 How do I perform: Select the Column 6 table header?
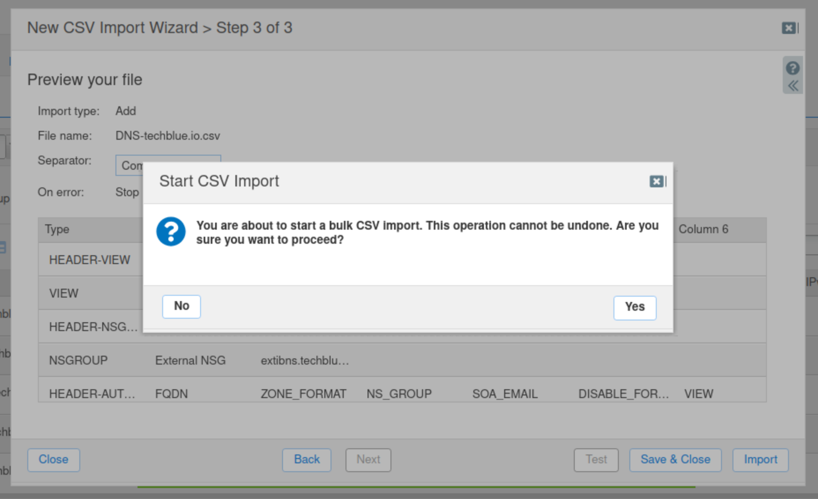pyautogui.click(x=703, y=229)
